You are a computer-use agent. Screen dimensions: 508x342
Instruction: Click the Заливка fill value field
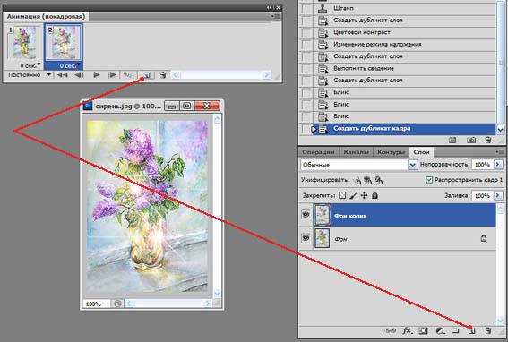(482, 195)
